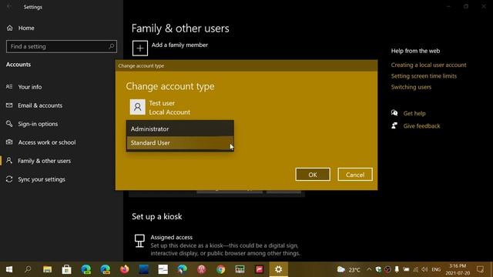Click the Assigned access kiosk icon

[x=139, y=241]
